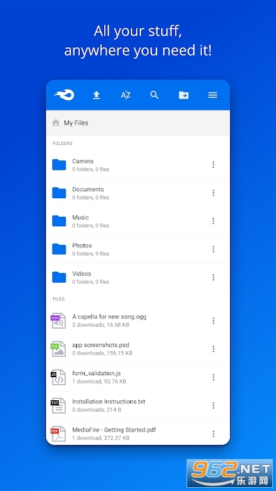The width and height of the screenshot is (276, 491).
Task: Open file A capella for new song.ogg
Action: pyautogui.click(x=109, y=316)
